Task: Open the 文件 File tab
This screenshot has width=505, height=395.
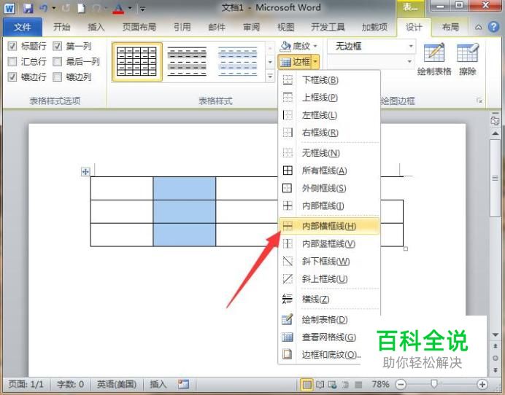Action: (23, 27)
